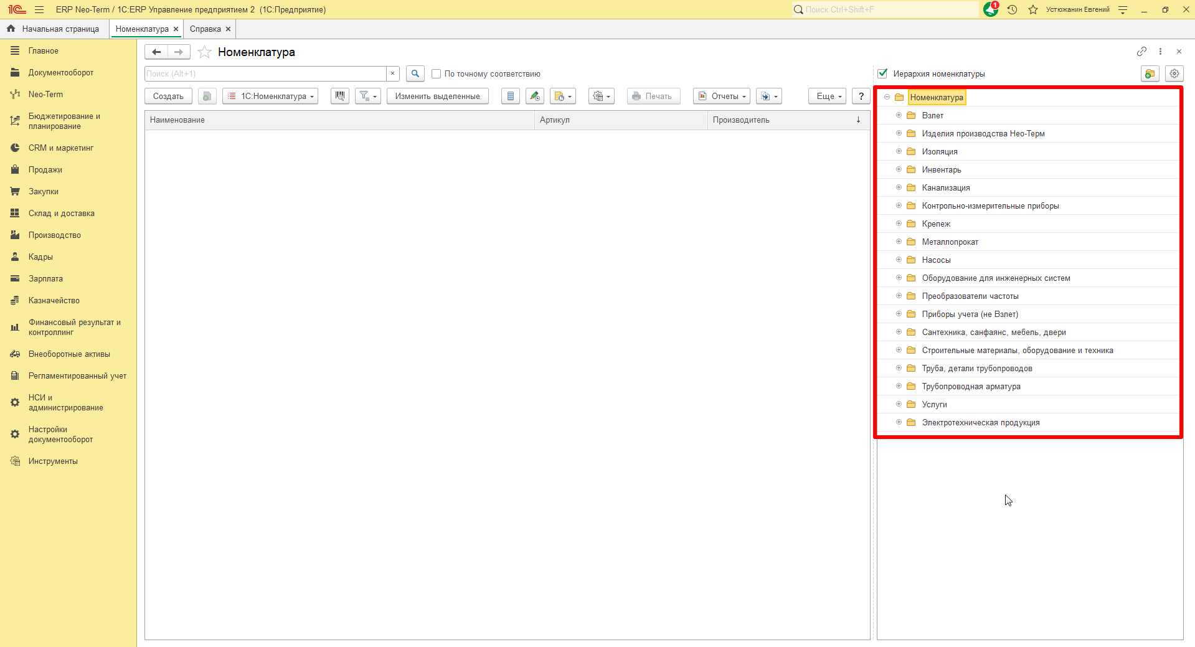Open the filter funnel dropdown
The width and height of the screenshot is (1195, 647).
[x=368, y=96]
